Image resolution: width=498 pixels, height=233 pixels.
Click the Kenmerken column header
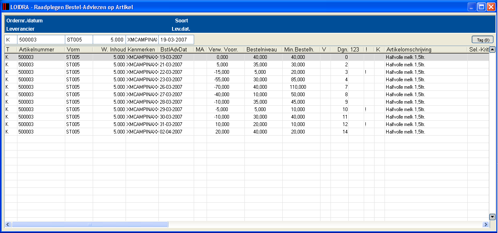coord(142,50)
